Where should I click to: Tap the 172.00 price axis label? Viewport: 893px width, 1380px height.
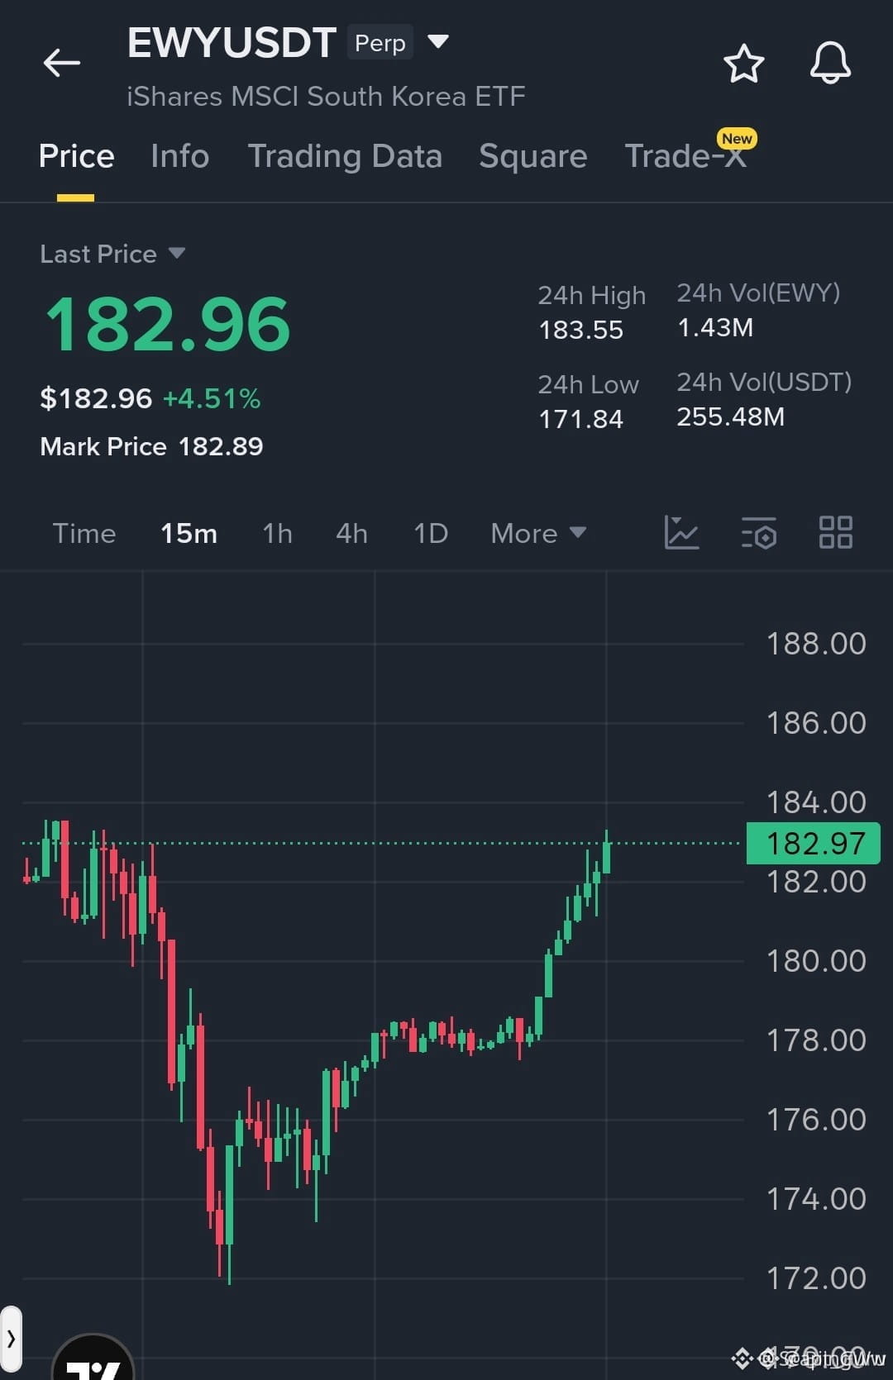pos(816,1278)
